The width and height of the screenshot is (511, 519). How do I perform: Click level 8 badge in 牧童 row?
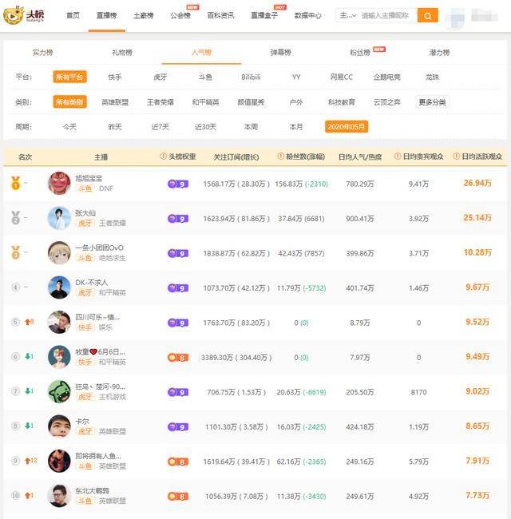(178, 358)
